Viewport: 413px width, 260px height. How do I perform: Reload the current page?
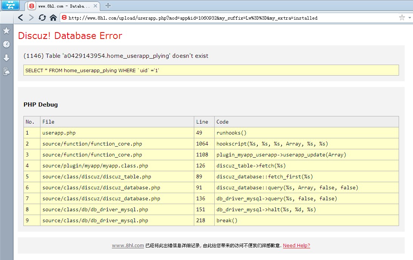[x=42, y=18]
